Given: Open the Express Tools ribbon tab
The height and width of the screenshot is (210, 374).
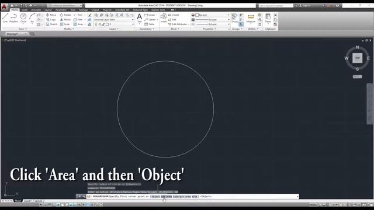Looking at the screenshot, I should (158, 10).
